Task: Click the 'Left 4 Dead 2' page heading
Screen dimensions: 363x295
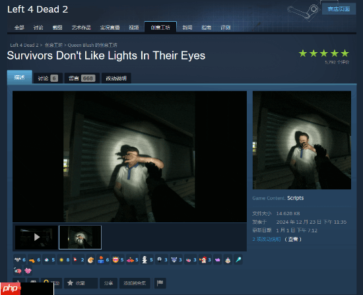Action: [x=38, y=9]
